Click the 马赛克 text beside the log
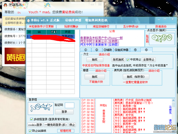The image size is (178, 134). [x=170, y=110]
